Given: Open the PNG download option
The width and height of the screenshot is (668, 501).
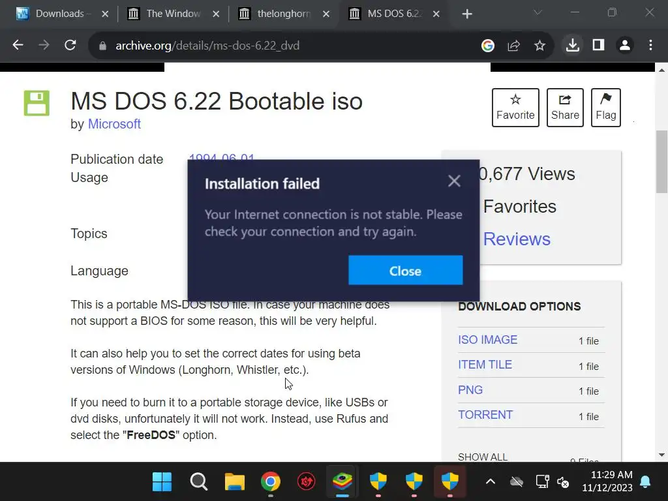Looking at the screenshot, I should point(470,390).
